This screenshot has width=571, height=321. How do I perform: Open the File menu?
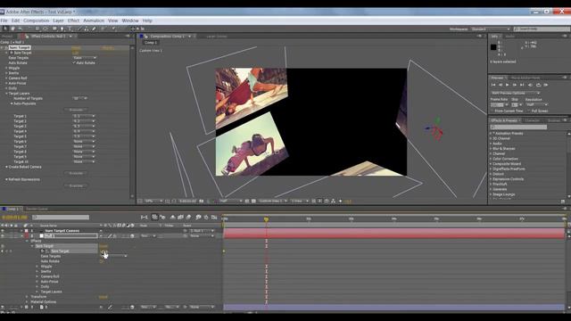tap(4, 21)
